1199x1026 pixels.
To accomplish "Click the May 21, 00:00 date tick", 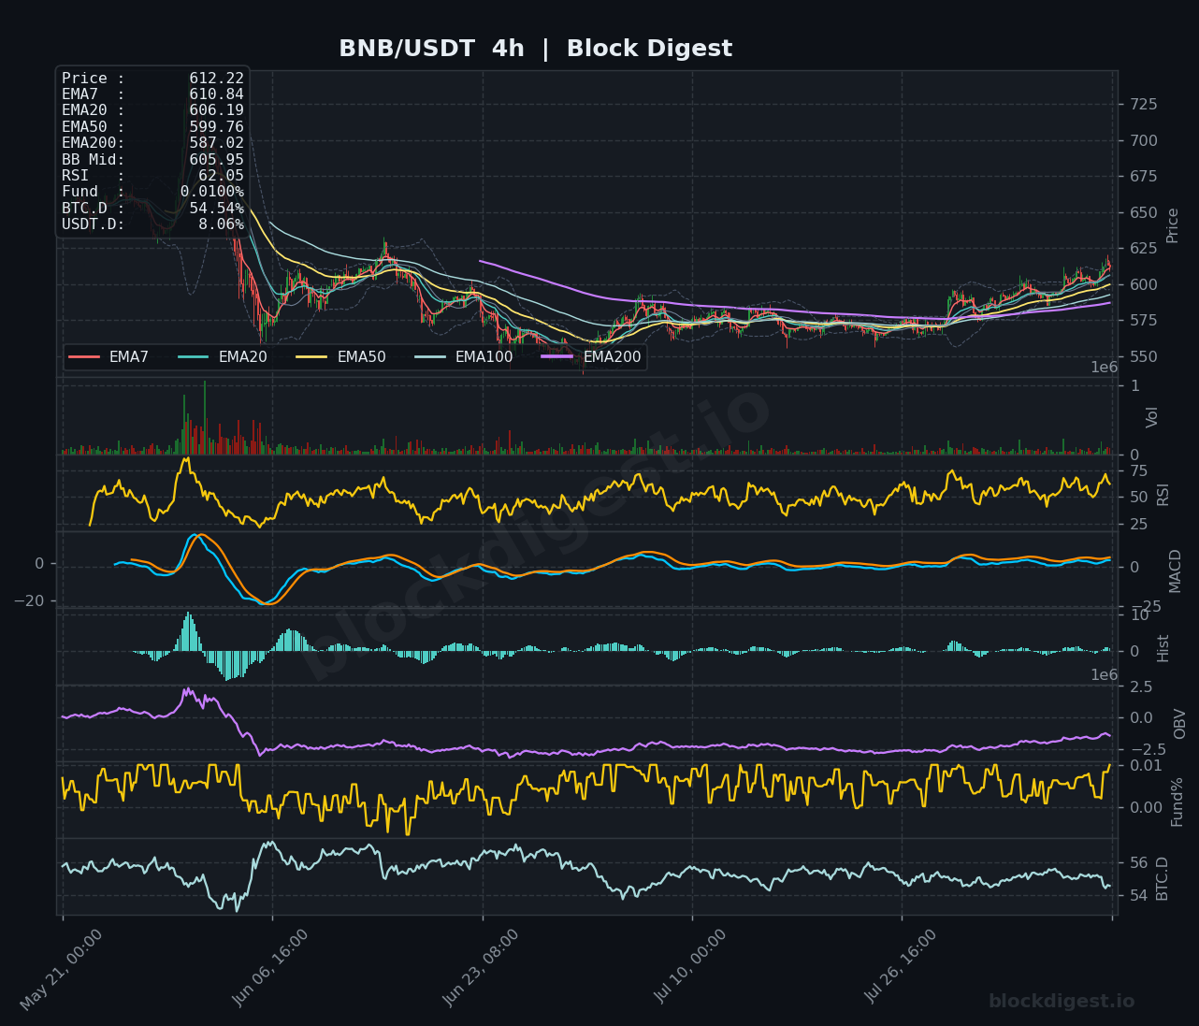I will tap(61, 970).
